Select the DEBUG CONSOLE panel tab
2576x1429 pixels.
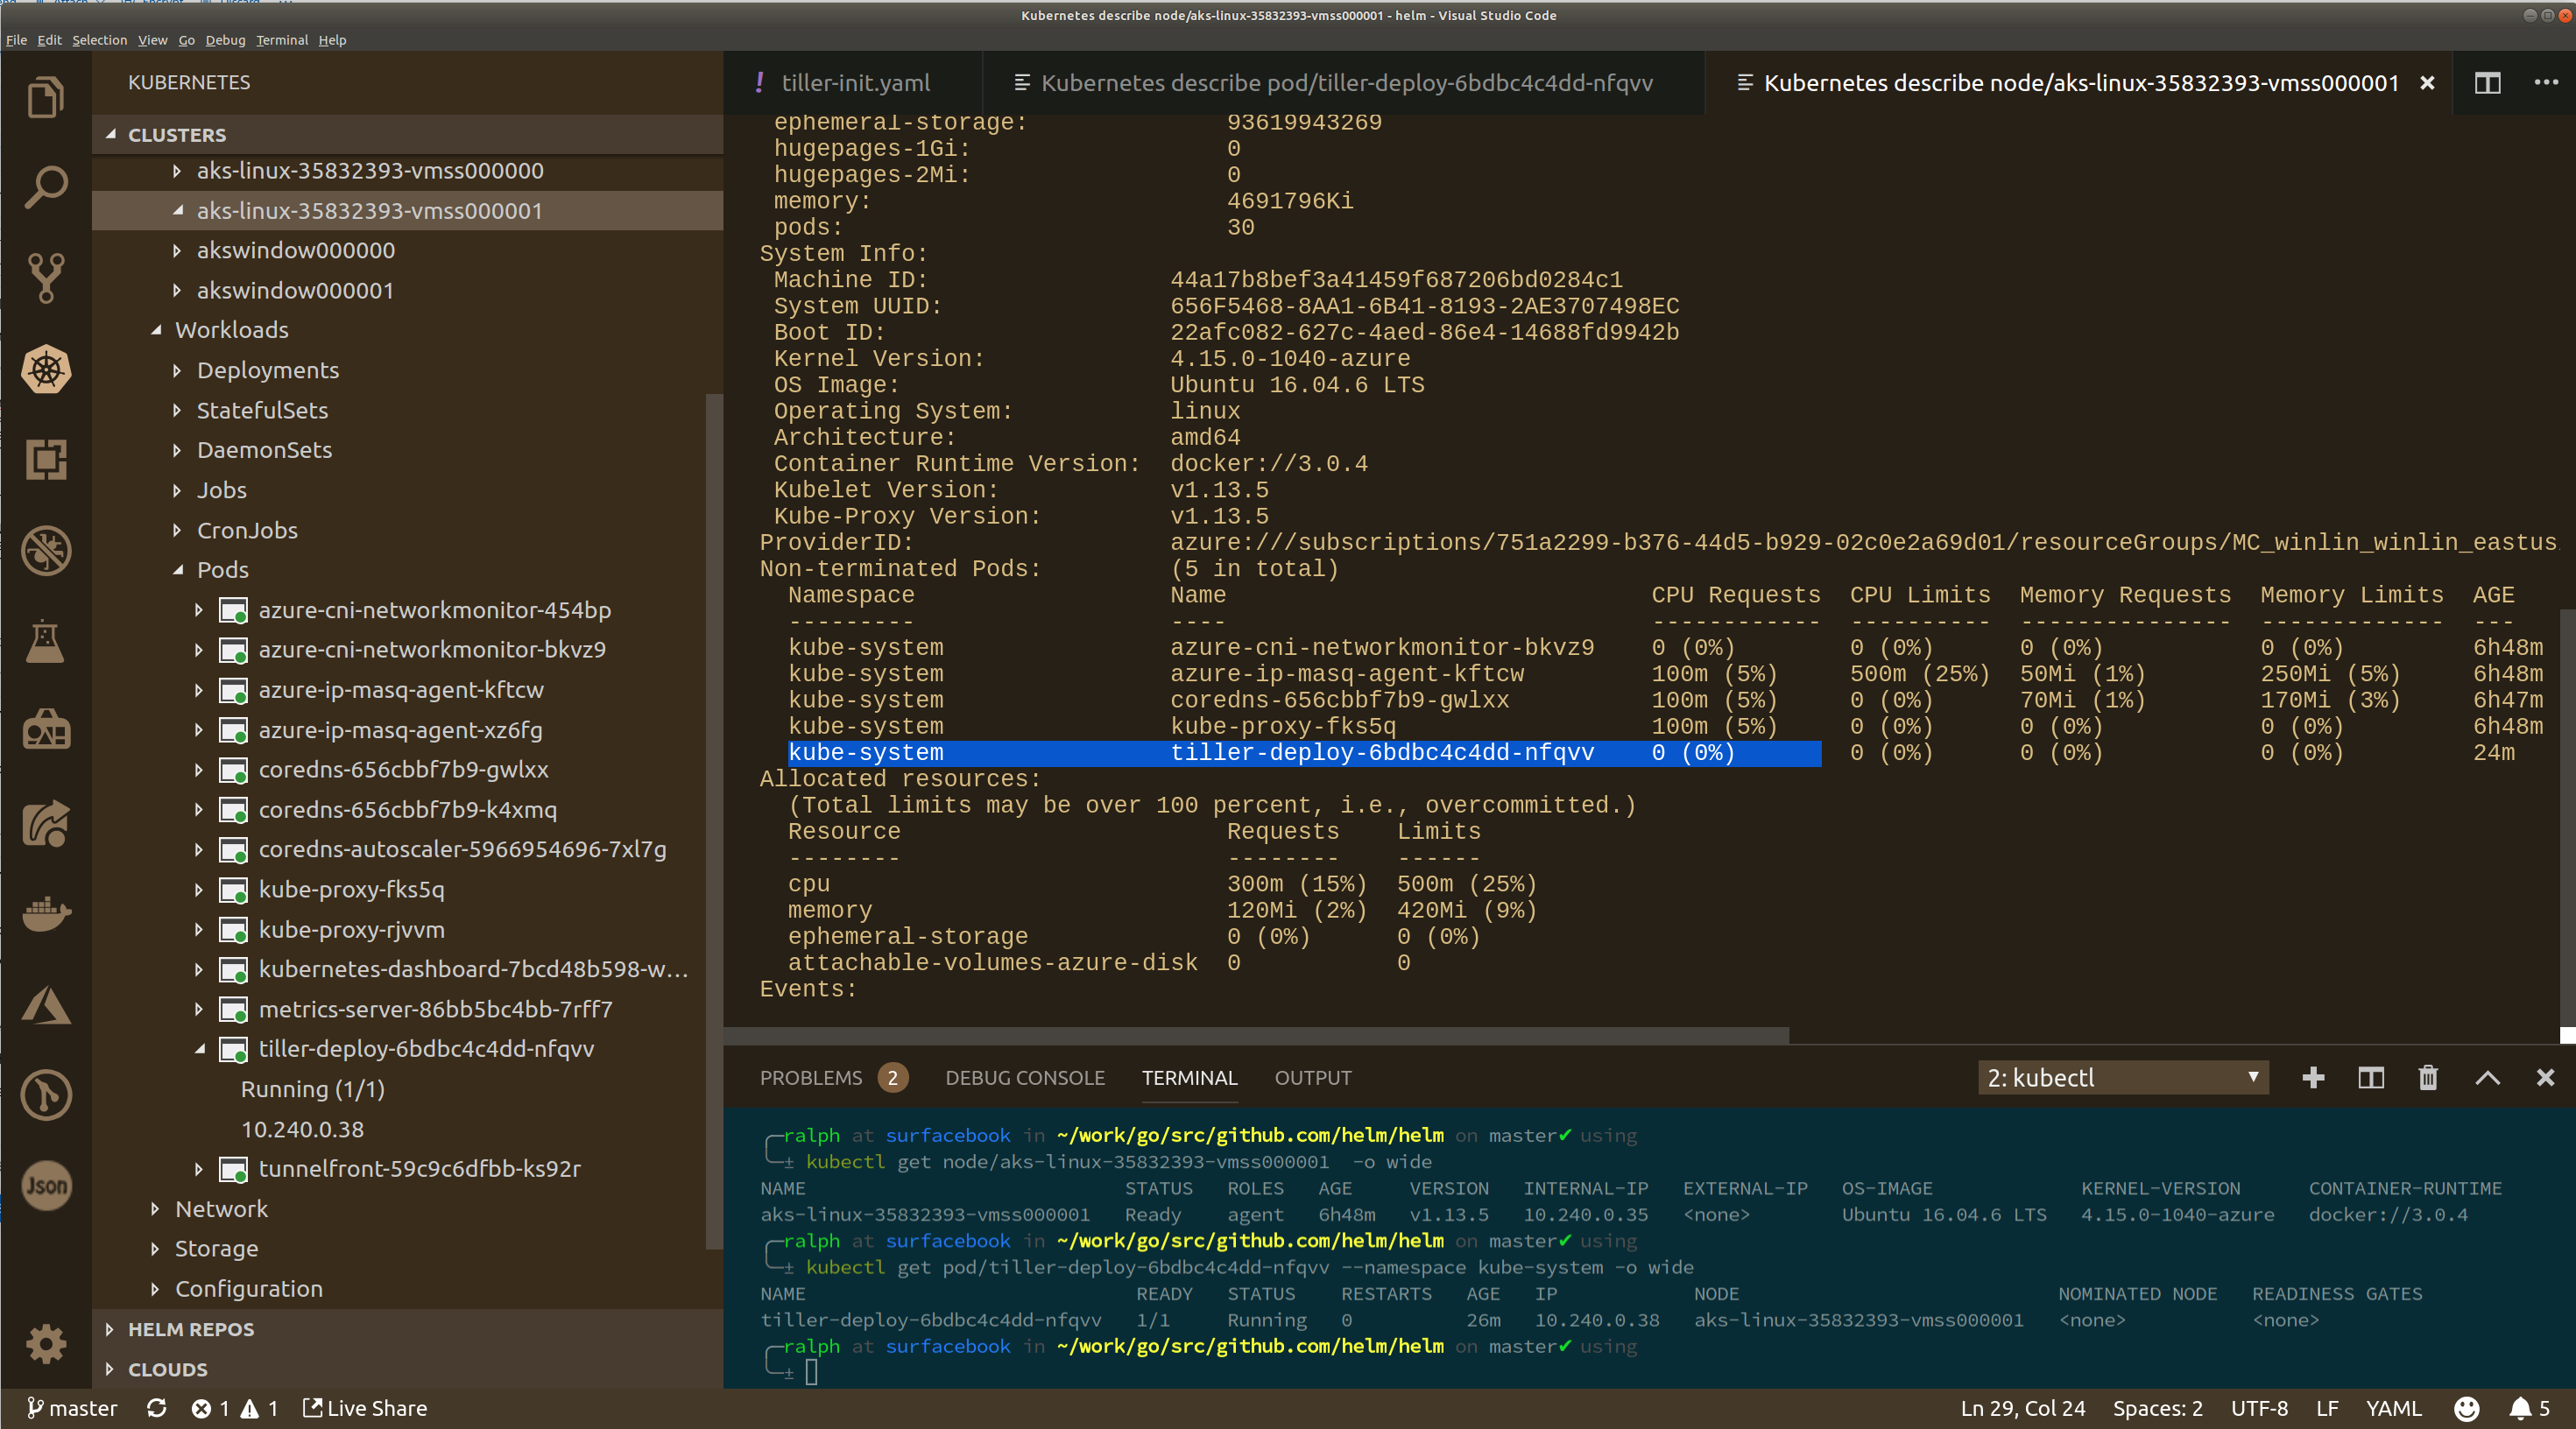pyautogui.click(x=1025, y=1078)
